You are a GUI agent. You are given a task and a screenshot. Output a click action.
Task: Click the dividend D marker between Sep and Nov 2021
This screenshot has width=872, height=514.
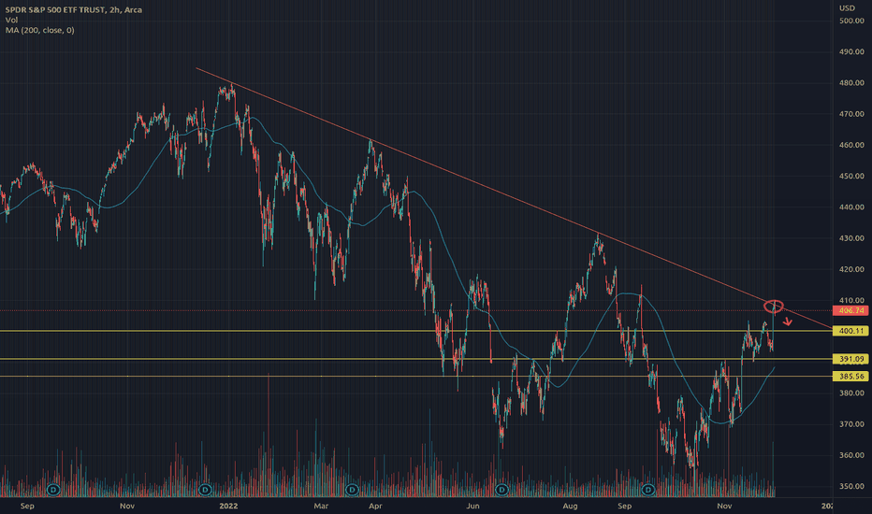tap(53, 490)
